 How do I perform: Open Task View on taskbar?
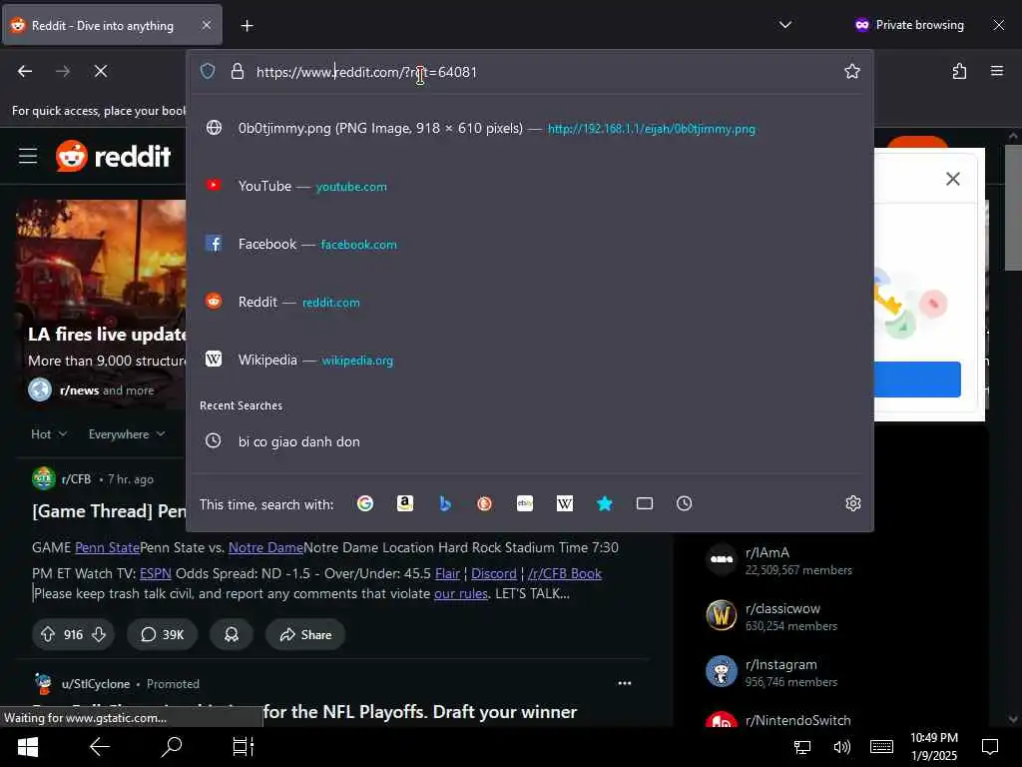(x=244, y=747)
